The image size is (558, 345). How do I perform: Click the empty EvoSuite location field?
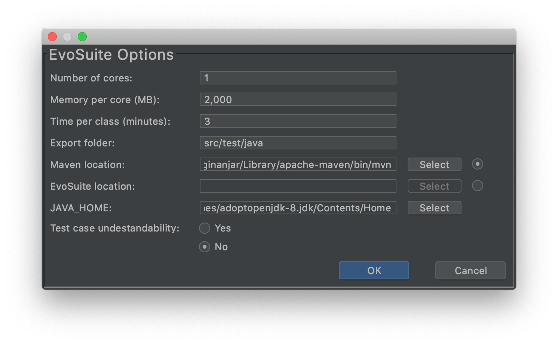pyautogui.click(x=298, y=186)
